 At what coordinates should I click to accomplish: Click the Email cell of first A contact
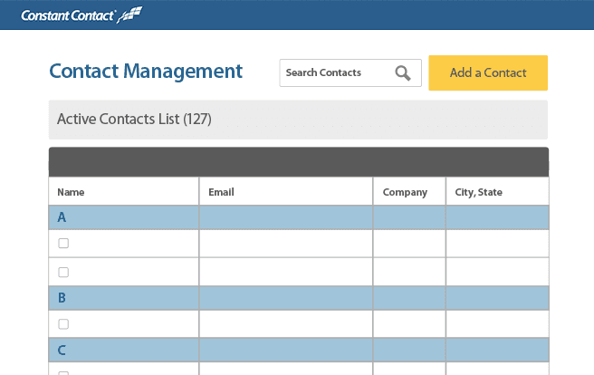[286, 244]
